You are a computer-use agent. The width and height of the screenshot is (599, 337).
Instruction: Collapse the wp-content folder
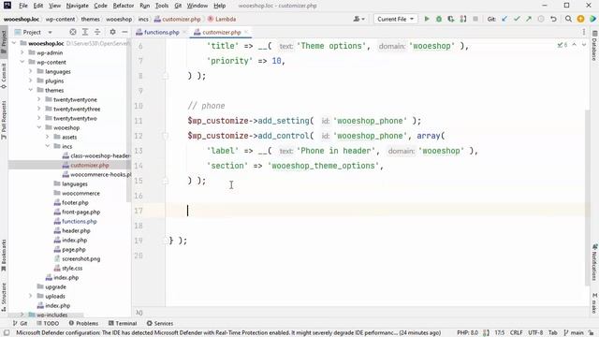22,62
